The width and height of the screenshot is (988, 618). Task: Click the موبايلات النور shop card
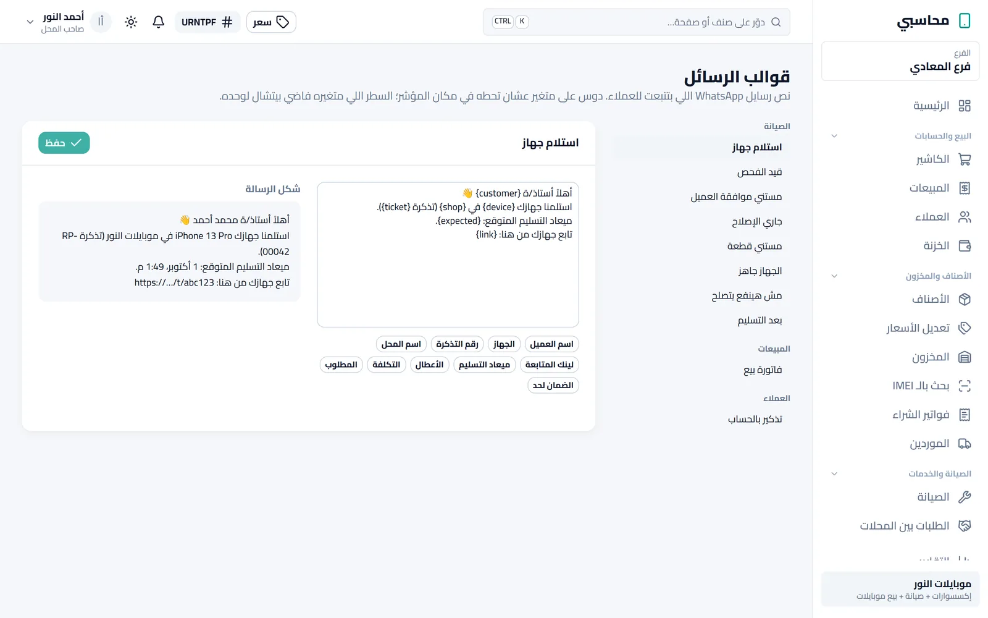(900, 590)
